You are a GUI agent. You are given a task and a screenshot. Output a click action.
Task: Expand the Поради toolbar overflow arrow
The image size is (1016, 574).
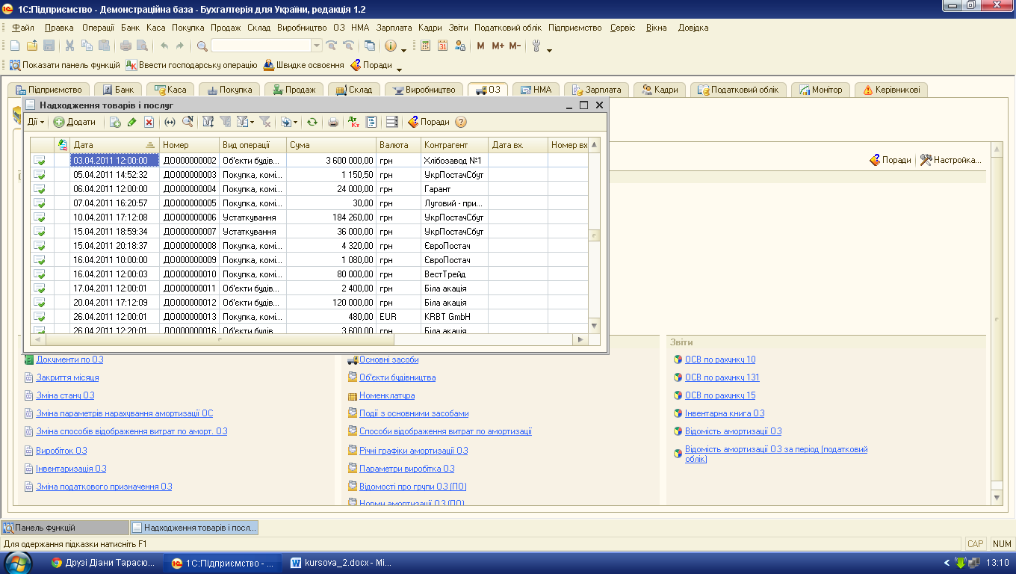tap(399, 70)
